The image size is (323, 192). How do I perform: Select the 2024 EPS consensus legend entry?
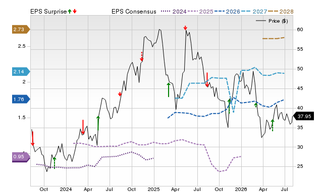click(174, 12)
